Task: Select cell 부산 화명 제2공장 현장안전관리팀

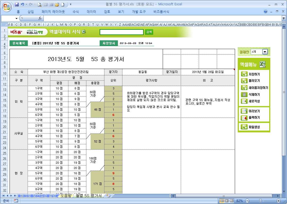Action: (x=66, y=72)
